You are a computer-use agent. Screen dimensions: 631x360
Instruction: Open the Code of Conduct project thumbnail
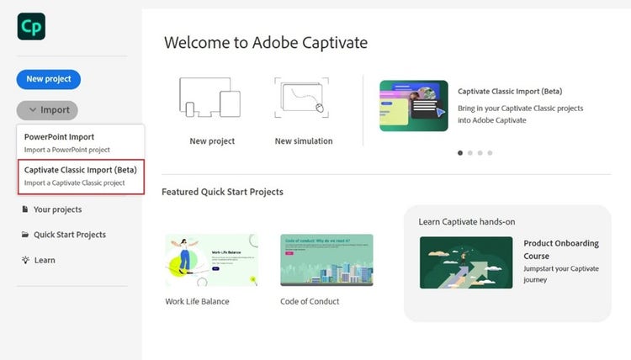click(x=326, y=260)
